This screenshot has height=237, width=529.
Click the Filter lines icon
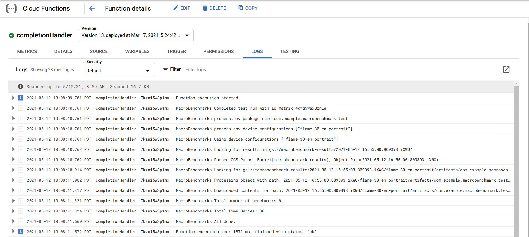165,69
